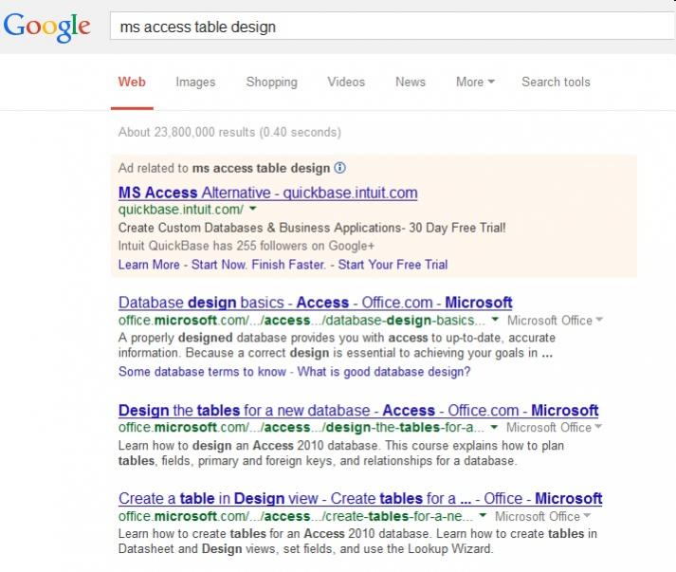
Task: Click Some database terms to know link
Action: click(202, 372)
